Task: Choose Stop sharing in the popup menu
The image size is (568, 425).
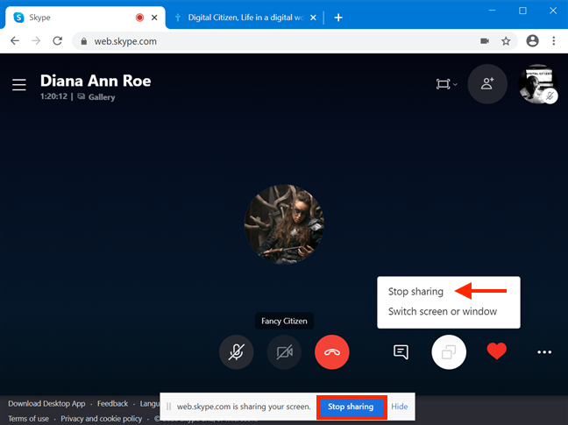Action: point(415,292)
